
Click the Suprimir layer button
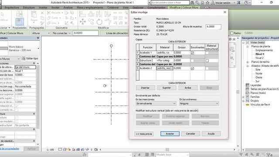tap(167, 88)
